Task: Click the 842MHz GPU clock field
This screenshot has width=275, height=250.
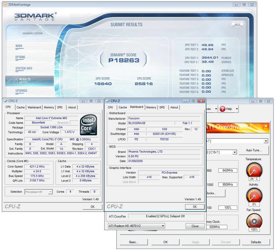Action: 228,170
